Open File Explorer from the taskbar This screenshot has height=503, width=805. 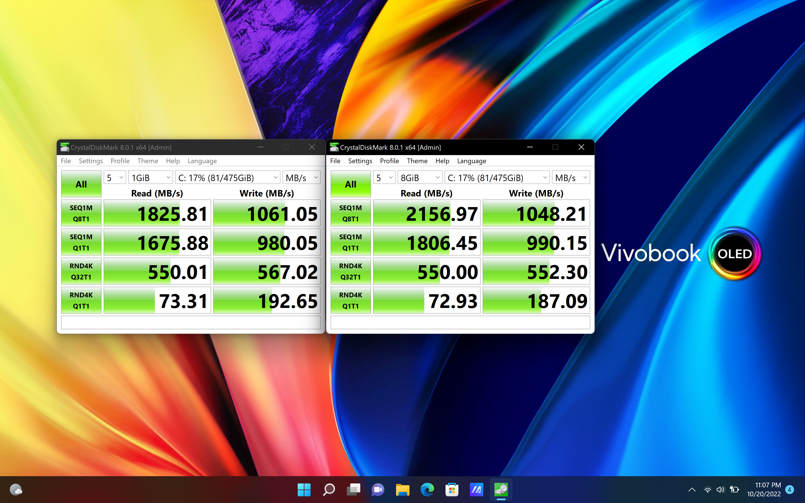tap(402, 489)
